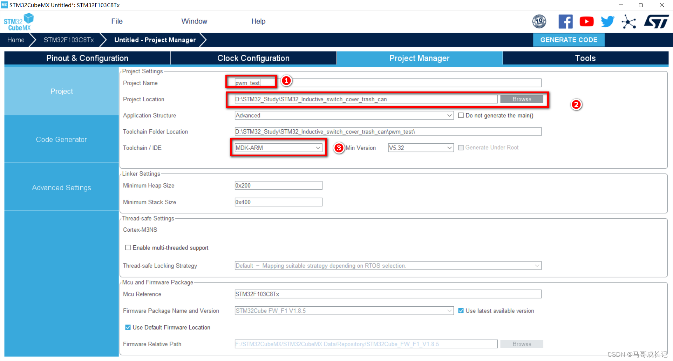Go to Home breadcrumb
The height and width of the screenshot is (361, 673).
(x=16, y=40)
